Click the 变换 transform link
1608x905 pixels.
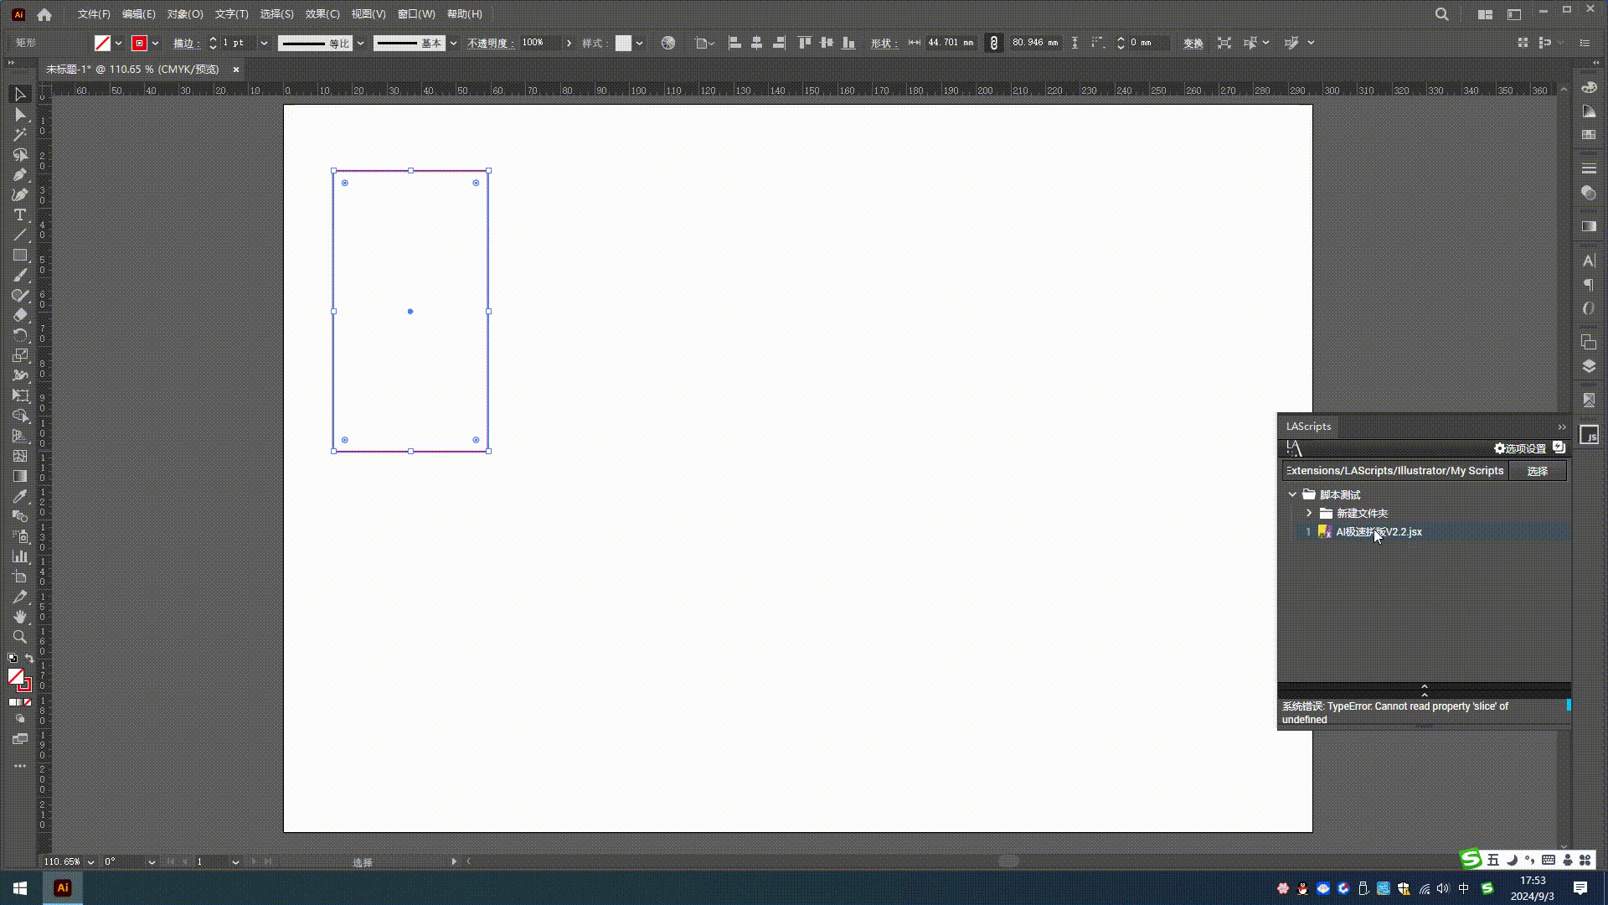pos(1193,43)
